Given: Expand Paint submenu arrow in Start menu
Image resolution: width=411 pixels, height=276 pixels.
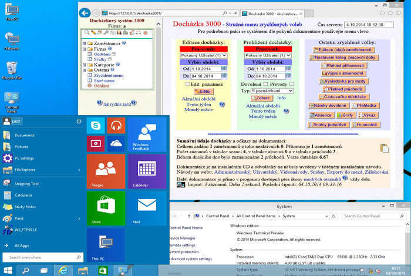Looking at the screenshot, I should pyautogui.click(x=79, y=218).
